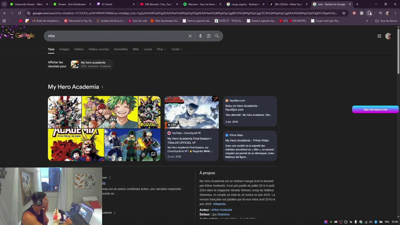
Task: Switch to the Twitch browser tab
Action: click(x=115, y=4)
